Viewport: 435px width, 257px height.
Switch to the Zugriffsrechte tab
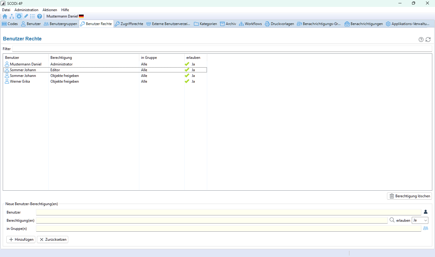[x=129, y=24]
